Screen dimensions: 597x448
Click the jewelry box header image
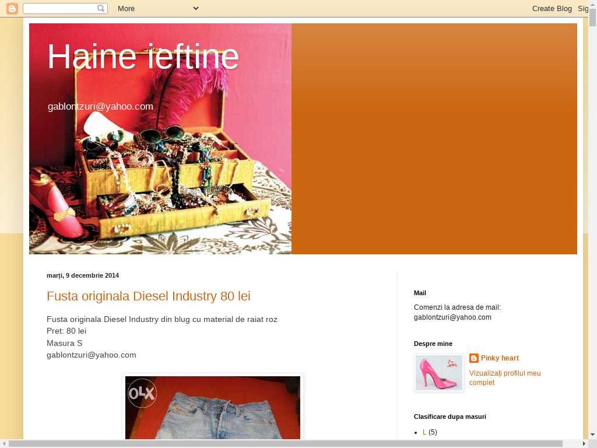coord(160,139)
